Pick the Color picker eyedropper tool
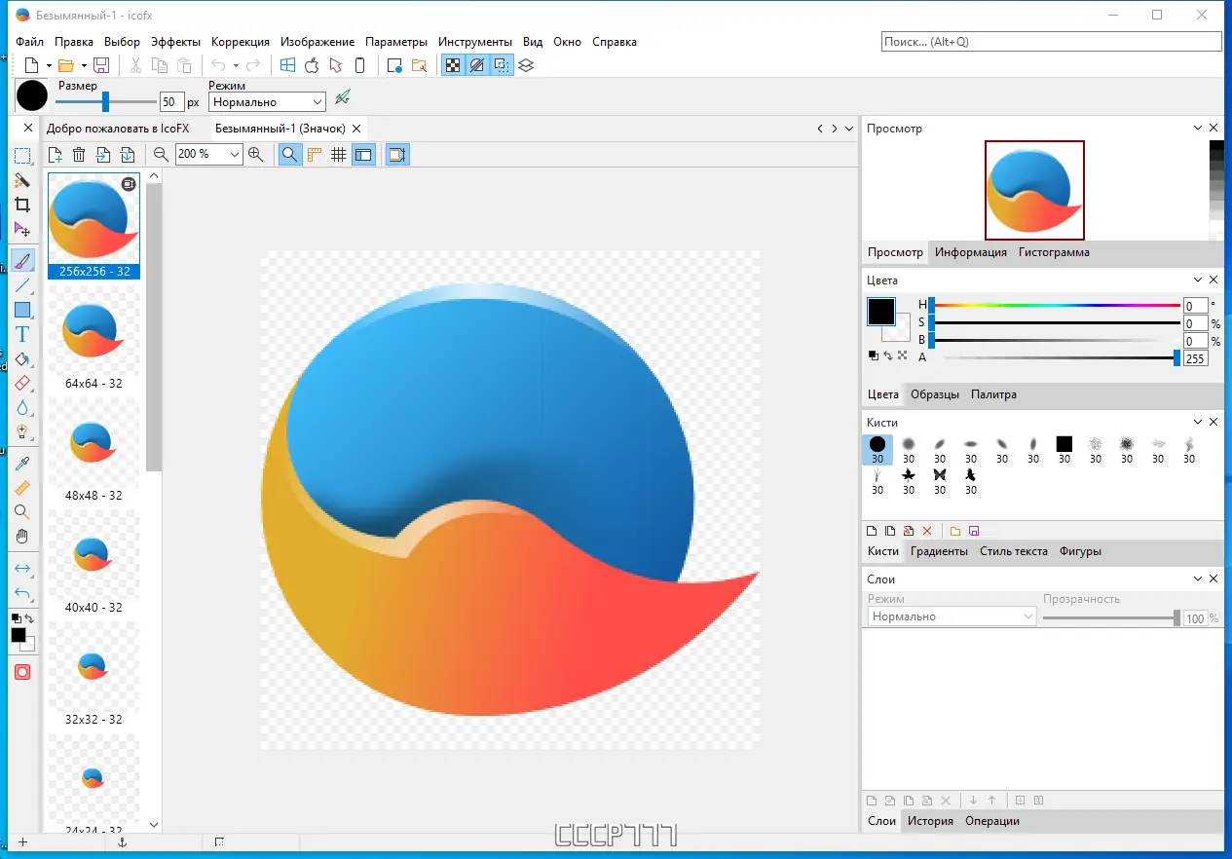This screenshot has width=1232, height=859. pos(22,463)
